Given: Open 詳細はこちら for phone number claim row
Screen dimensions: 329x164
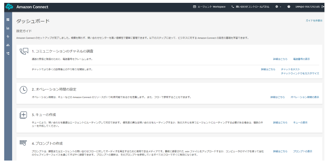Looking at the screenshot, I should pyautogui.click(x=280, y=59).
